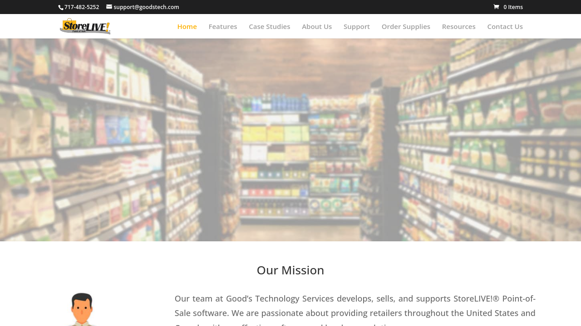Viewport: 581px width, 326px height.
Task: Go to the Contact Us page
Action: [x=505, y=26]
